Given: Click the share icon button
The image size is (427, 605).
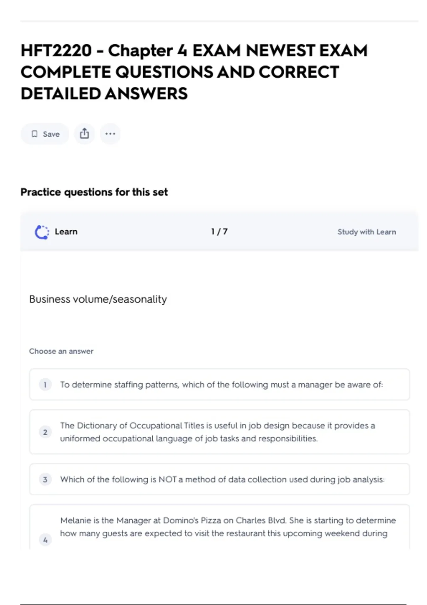Looking at the screenshot, I should 84,134.
